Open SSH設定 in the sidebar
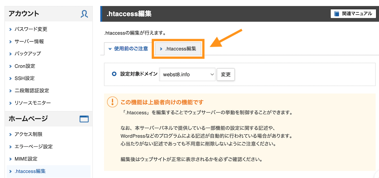The height and width of the screenshot is (178, 379). point(24,78)
